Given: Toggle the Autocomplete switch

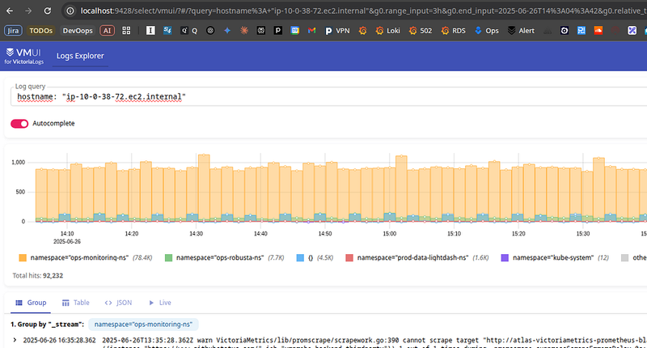Looking at the screenshot, I should (19, 124).
